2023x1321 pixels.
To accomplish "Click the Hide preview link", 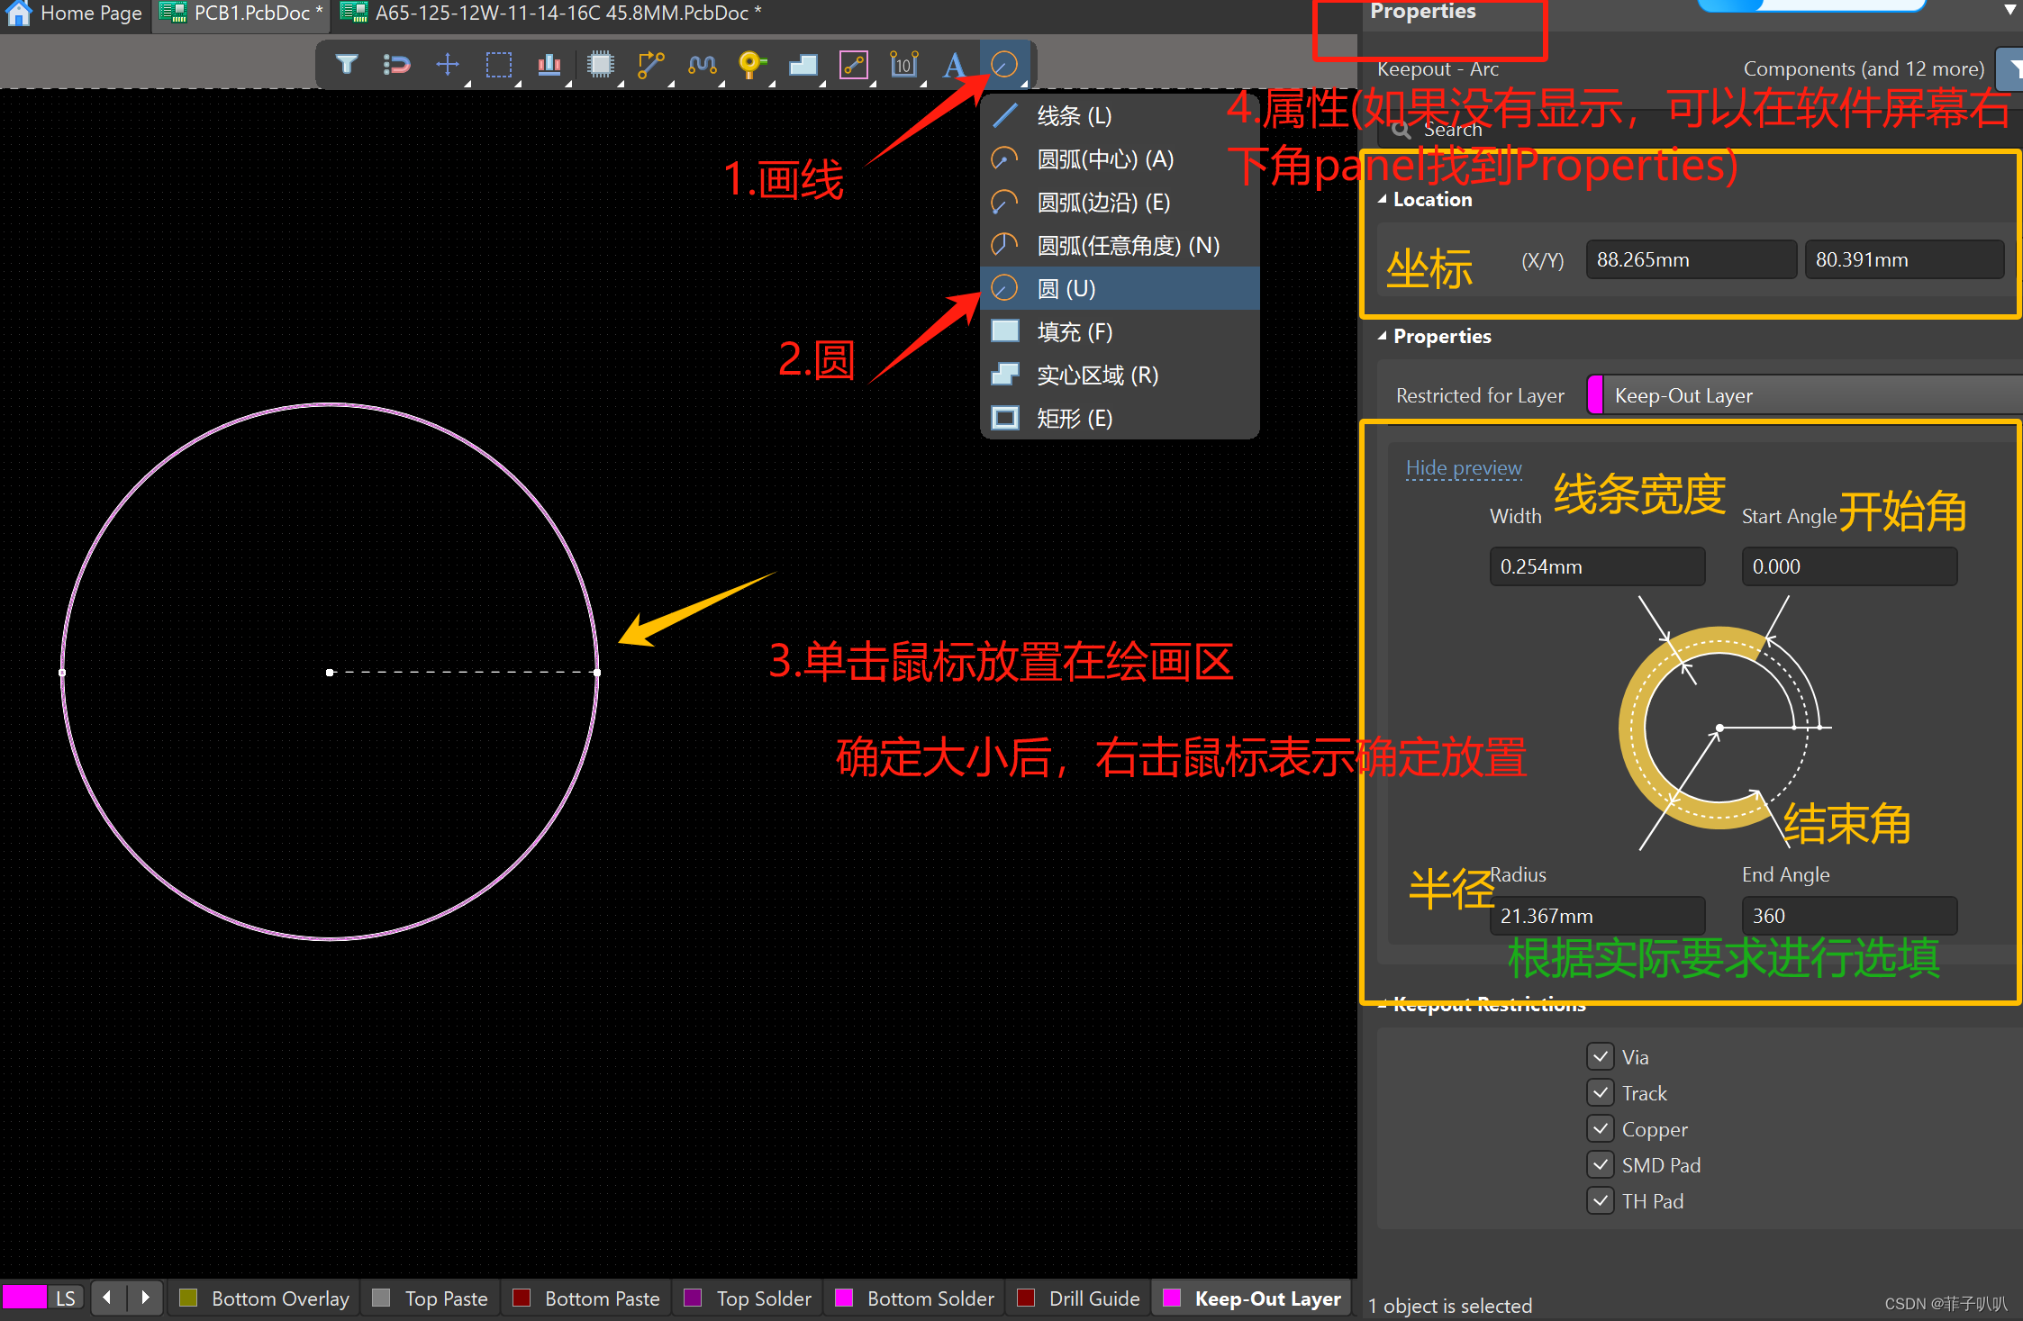I will 1463,467.
